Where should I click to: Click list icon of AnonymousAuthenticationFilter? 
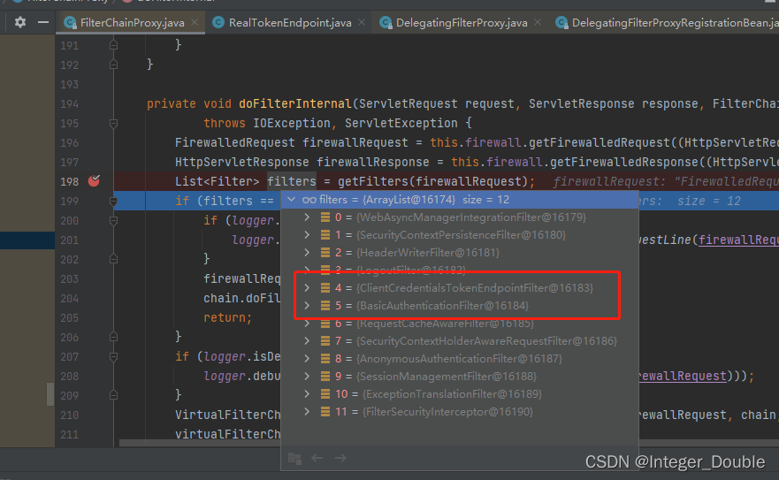[x=325, y=358]
